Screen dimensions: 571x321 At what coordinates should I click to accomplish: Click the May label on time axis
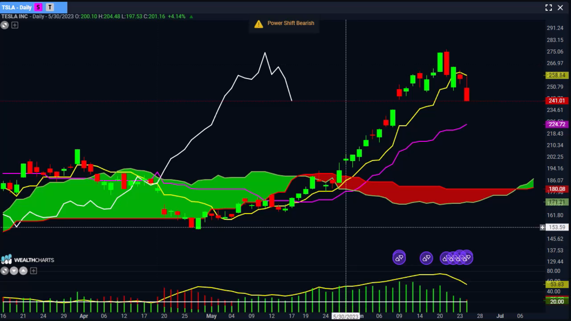(x=211, y=316)
